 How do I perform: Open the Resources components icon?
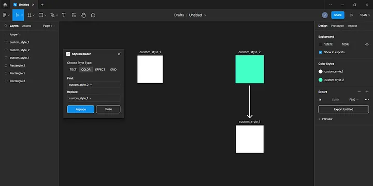[x=74, y=15]
